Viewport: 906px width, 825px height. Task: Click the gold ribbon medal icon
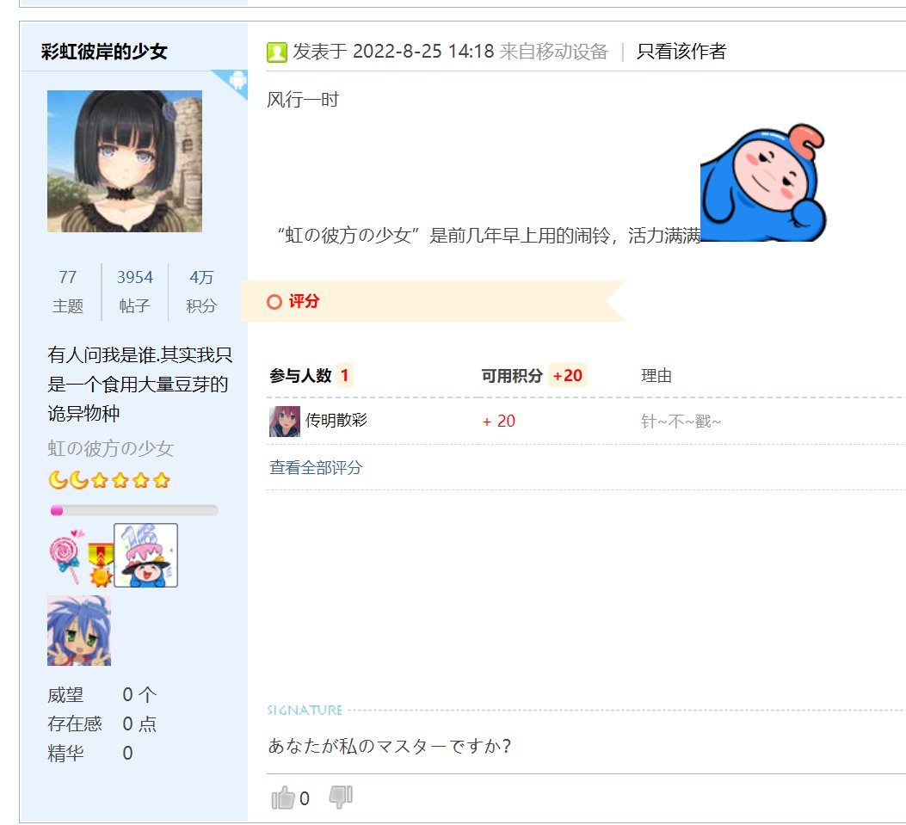click(101, 564)
